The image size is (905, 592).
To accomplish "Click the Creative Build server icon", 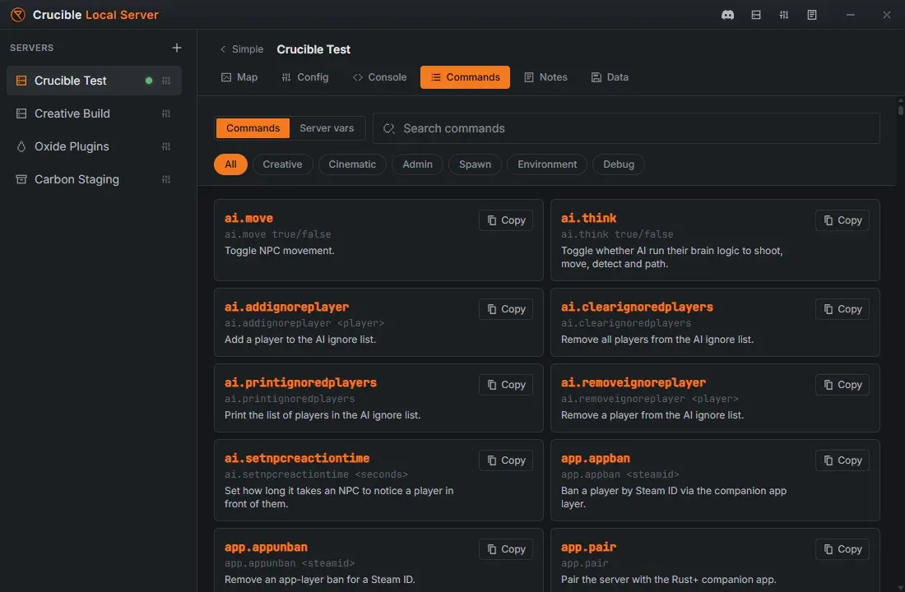I will pos(21,113).
